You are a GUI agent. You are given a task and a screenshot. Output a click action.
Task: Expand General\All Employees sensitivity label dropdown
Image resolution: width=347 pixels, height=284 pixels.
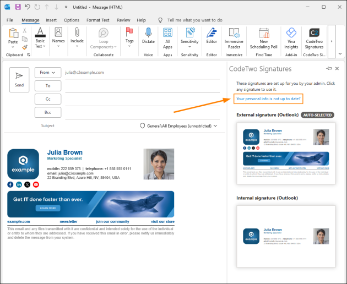(178, 126)
